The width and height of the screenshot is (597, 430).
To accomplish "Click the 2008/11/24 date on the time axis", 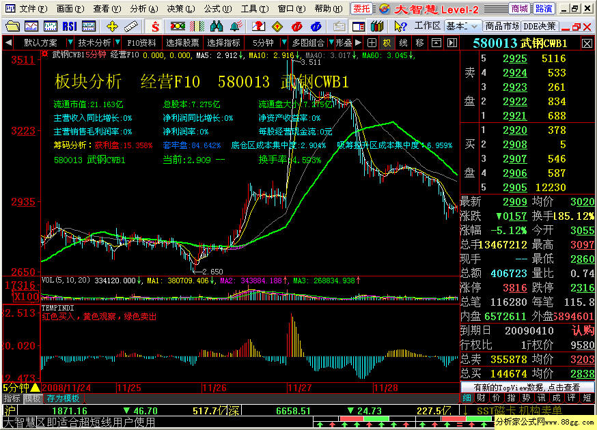I will [67, 388].
